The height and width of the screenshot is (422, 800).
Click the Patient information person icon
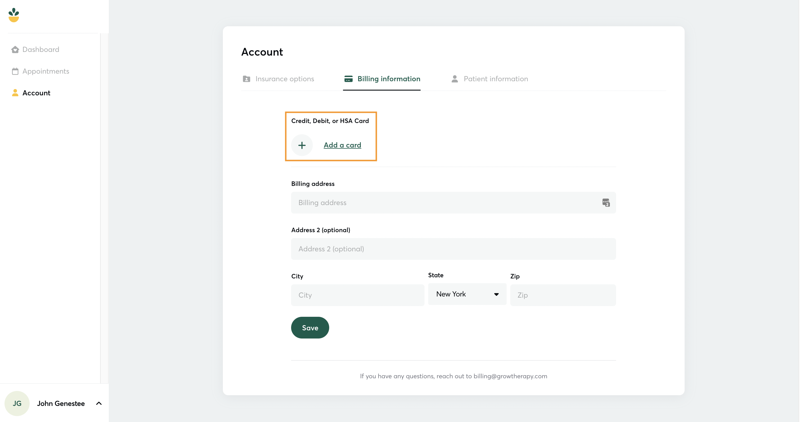click(x=454, y=79)
